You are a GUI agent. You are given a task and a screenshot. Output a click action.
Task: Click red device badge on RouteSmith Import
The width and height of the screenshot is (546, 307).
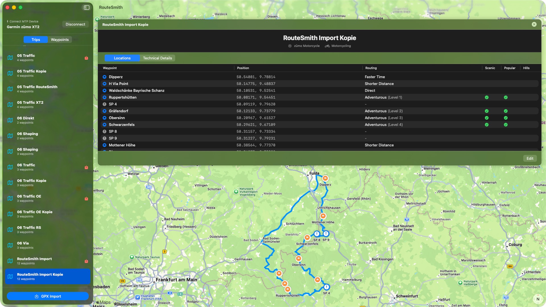tap(86, 261)
